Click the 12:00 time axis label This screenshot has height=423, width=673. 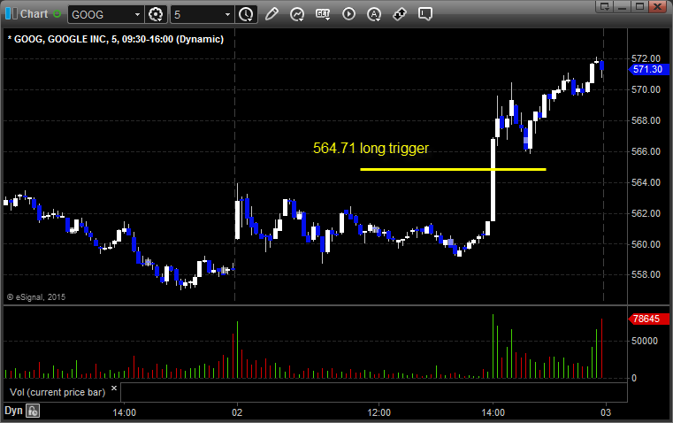(x=379, y=412)
